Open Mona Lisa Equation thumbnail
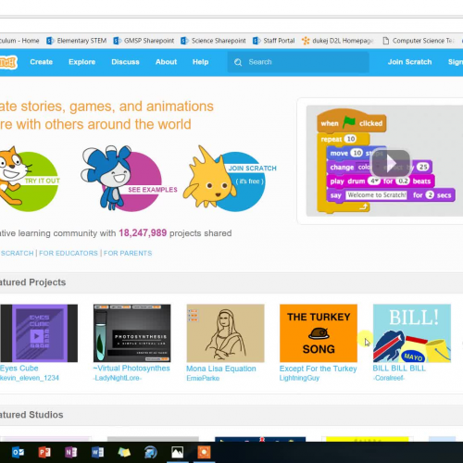 pos(225,333)
